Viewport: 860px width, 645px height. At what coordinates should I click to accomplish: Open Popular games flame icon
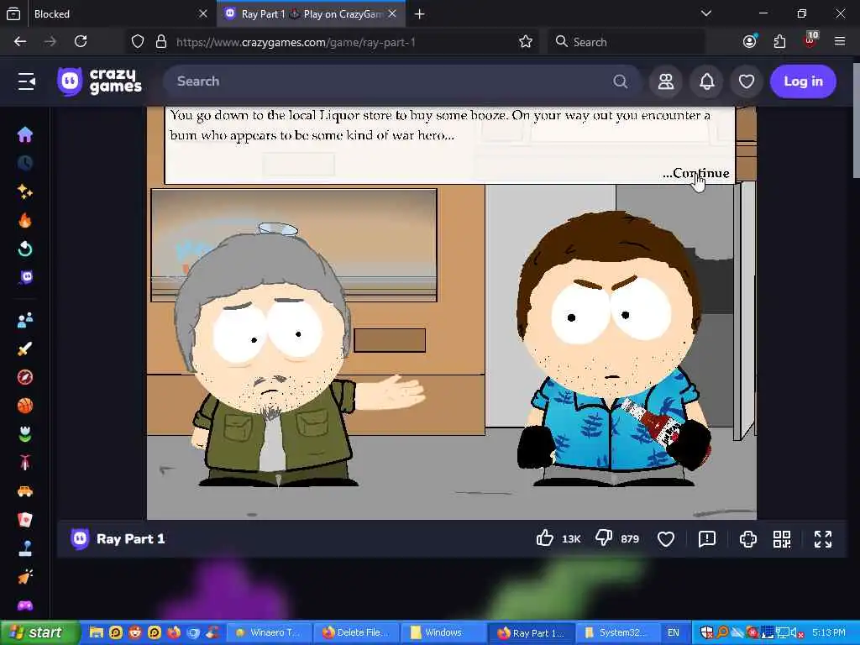point(24,220)
